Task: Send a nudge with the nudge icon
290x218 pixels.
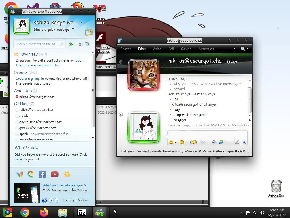Action: pyautogui.click(x=194, y=142)
